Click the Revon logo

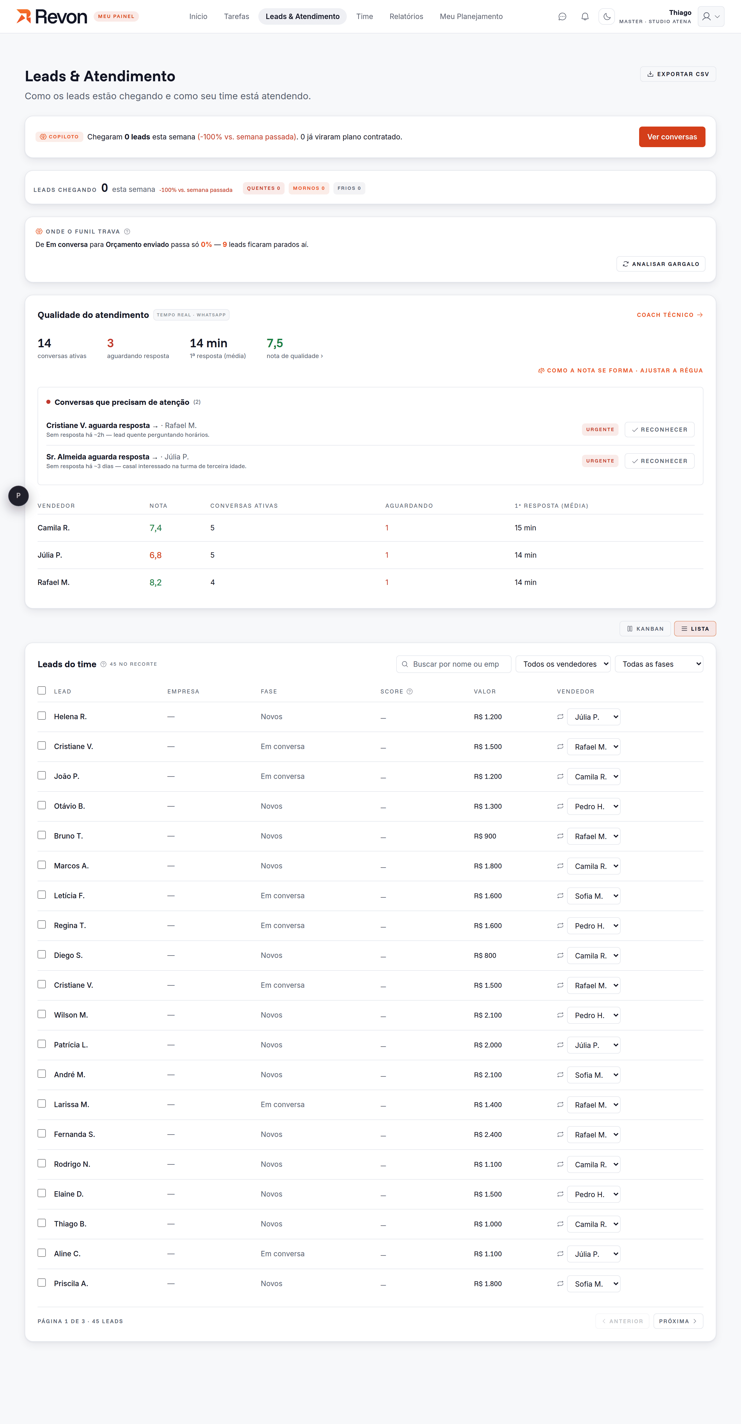click(52, 16)
